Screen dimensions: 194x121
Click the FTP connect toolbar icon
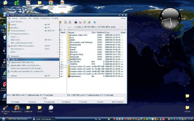[x=66, y=23]
